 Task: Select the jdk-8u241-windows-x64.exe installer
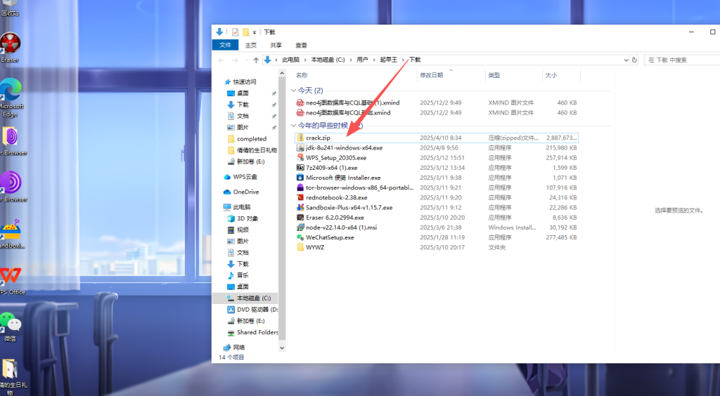click(x=344, y=148)
